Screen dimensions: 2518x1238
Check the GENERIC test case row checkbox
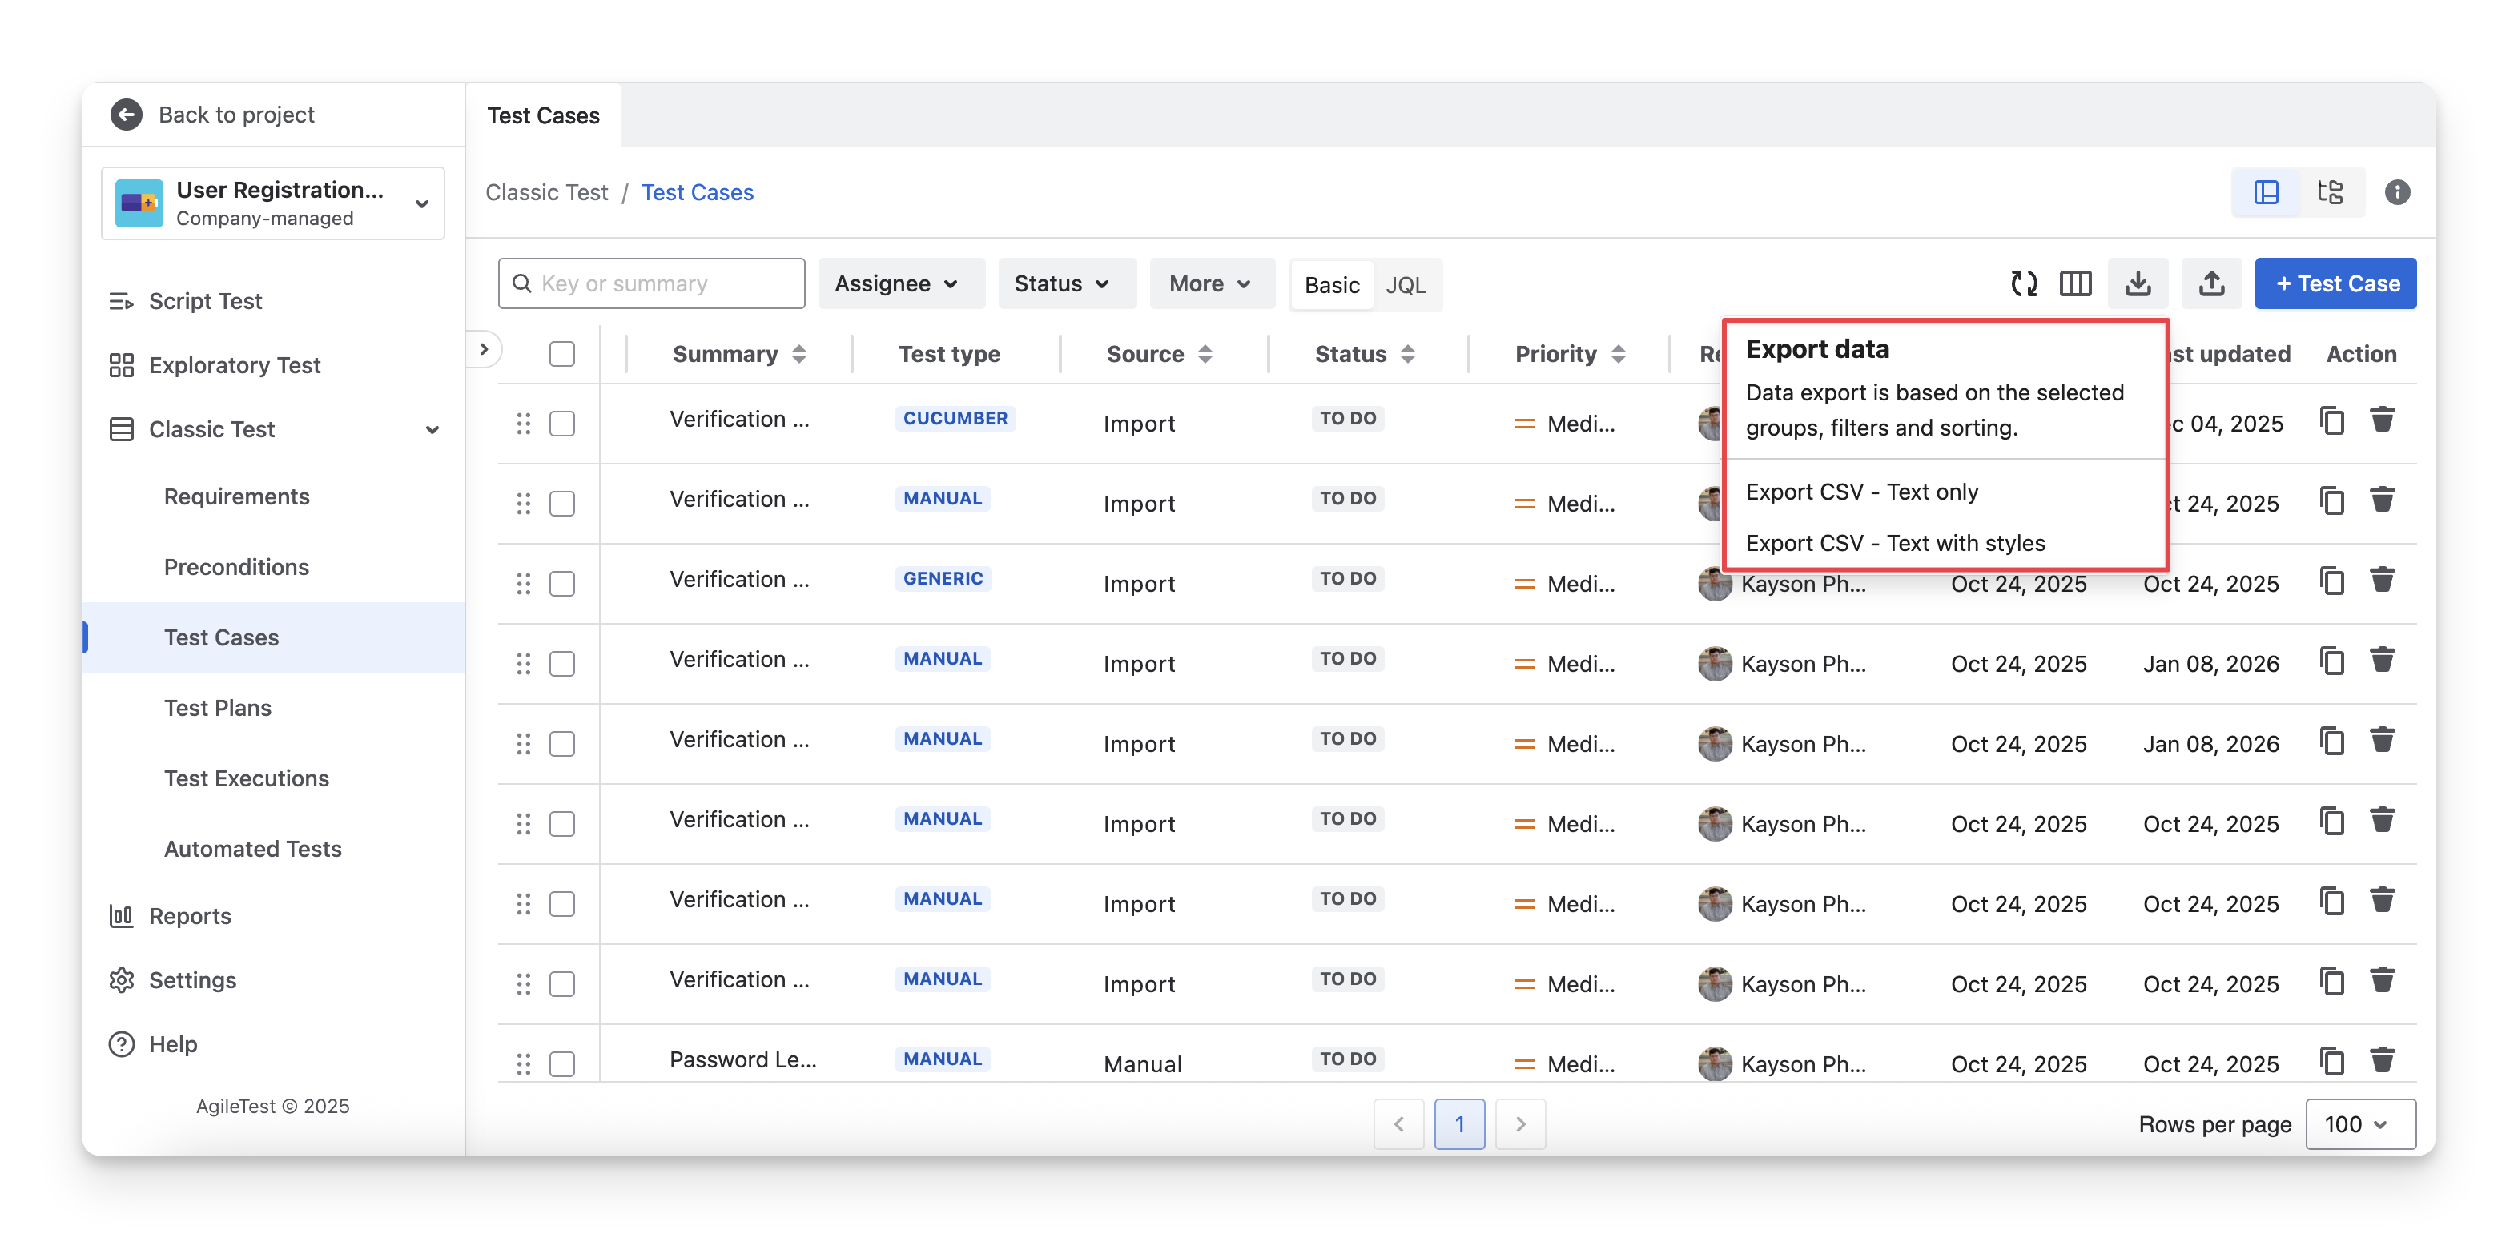(562, 583)
